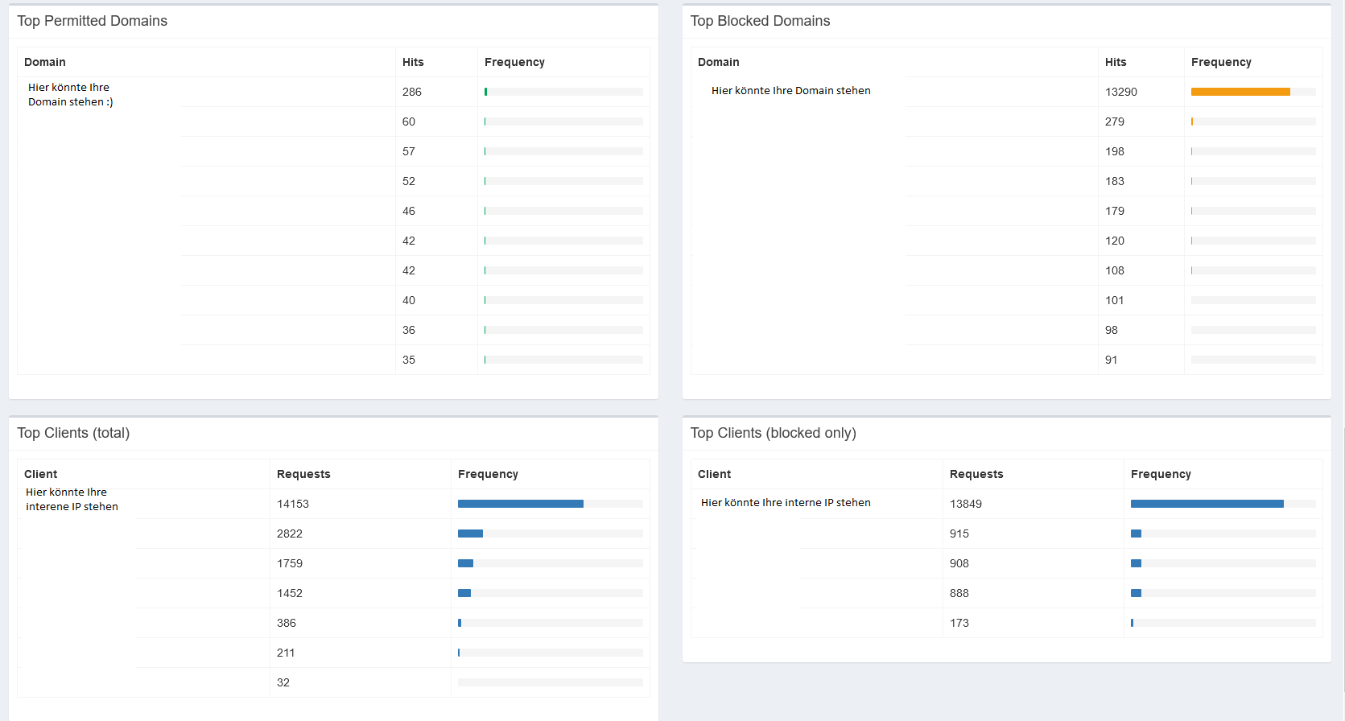1345x721 pixels.
Task: Click the frequency bar for 915 blocked requests
Action: point(1136,534)
